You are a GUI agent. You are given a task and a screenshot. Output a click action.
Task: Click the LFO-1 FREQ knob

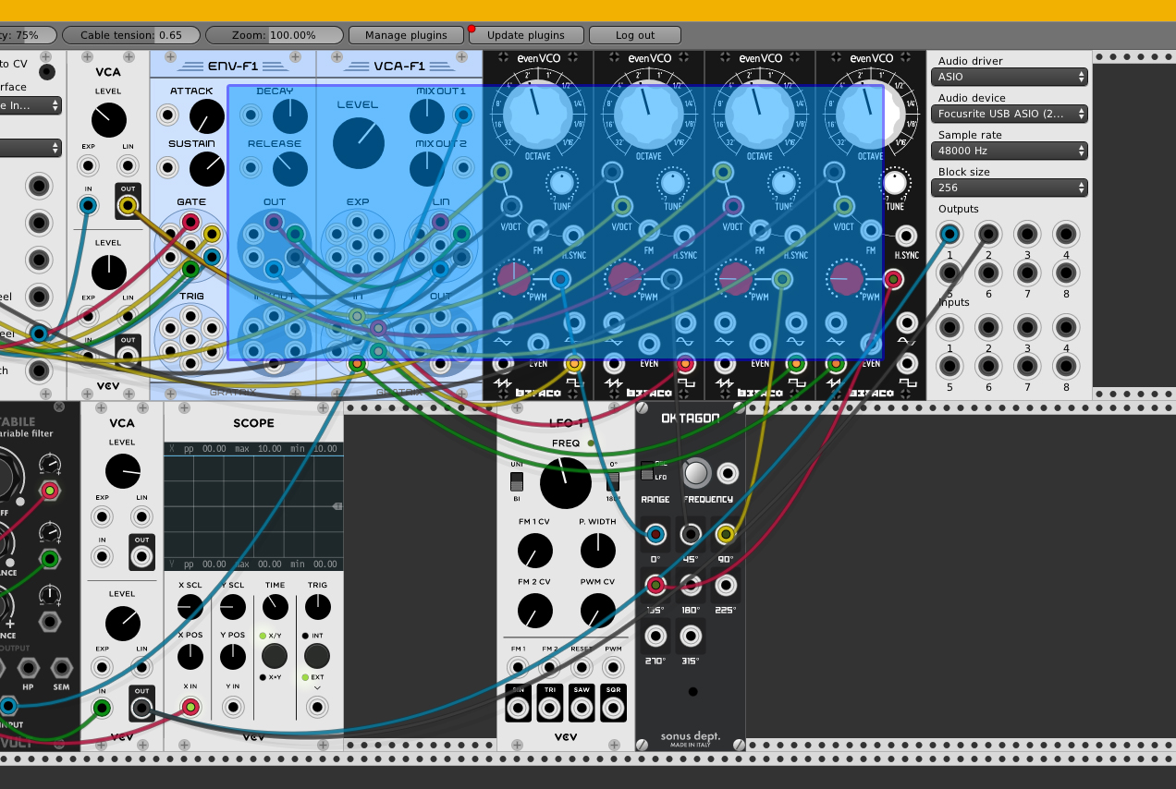pyautogui.click(x=565, y=482)
